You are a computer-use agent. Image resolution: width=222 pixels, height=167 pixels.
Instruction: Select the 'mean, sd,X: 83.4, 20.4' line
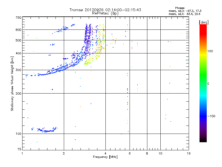(x=185, y=14)
